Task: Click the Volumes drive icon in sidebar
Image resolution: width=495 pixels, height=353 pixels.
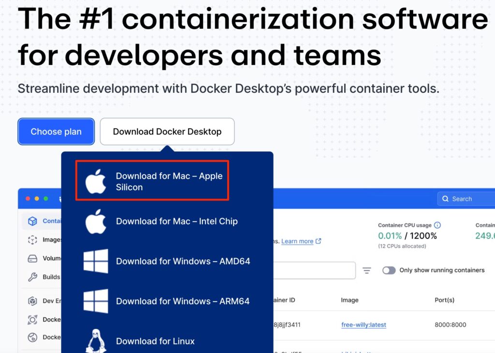Action: pyautogui.click(x=32, y=258)
